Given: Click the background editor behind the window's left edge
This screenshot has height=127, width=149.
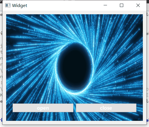Looking at the screenshot, I should pos(1,67).
